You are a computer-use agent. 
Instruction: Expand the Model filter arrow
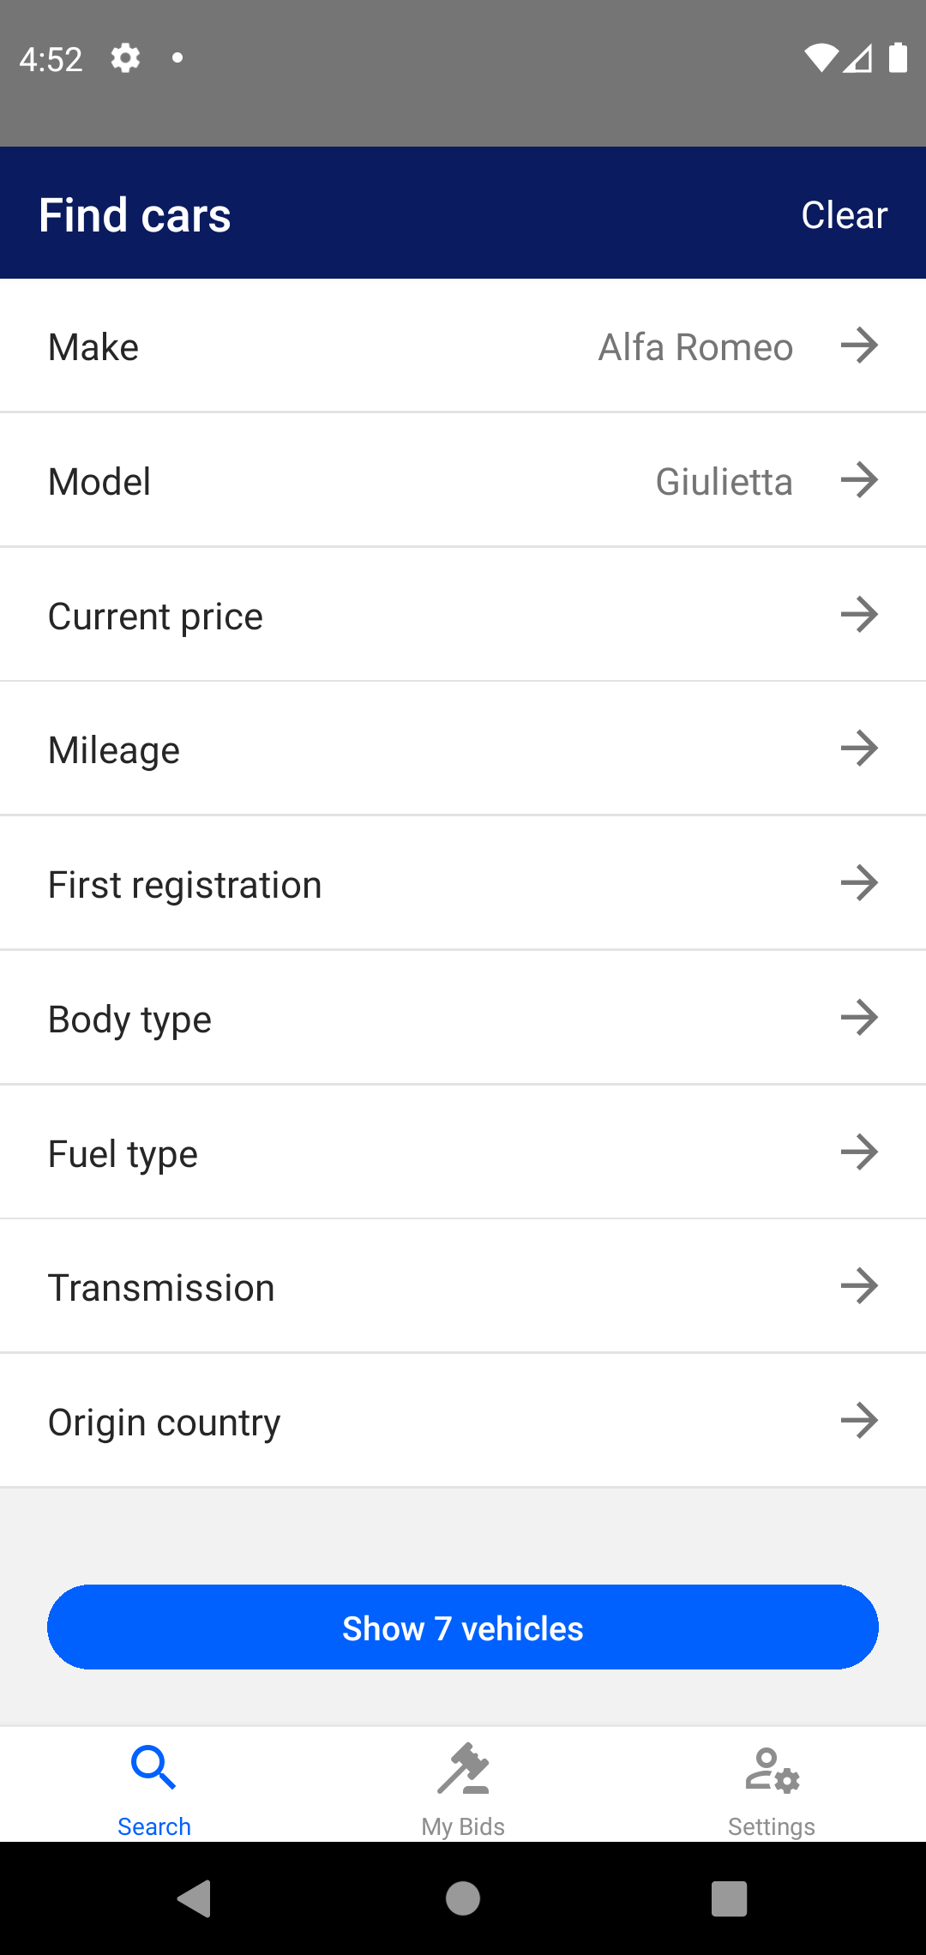[x=859, y=480]
